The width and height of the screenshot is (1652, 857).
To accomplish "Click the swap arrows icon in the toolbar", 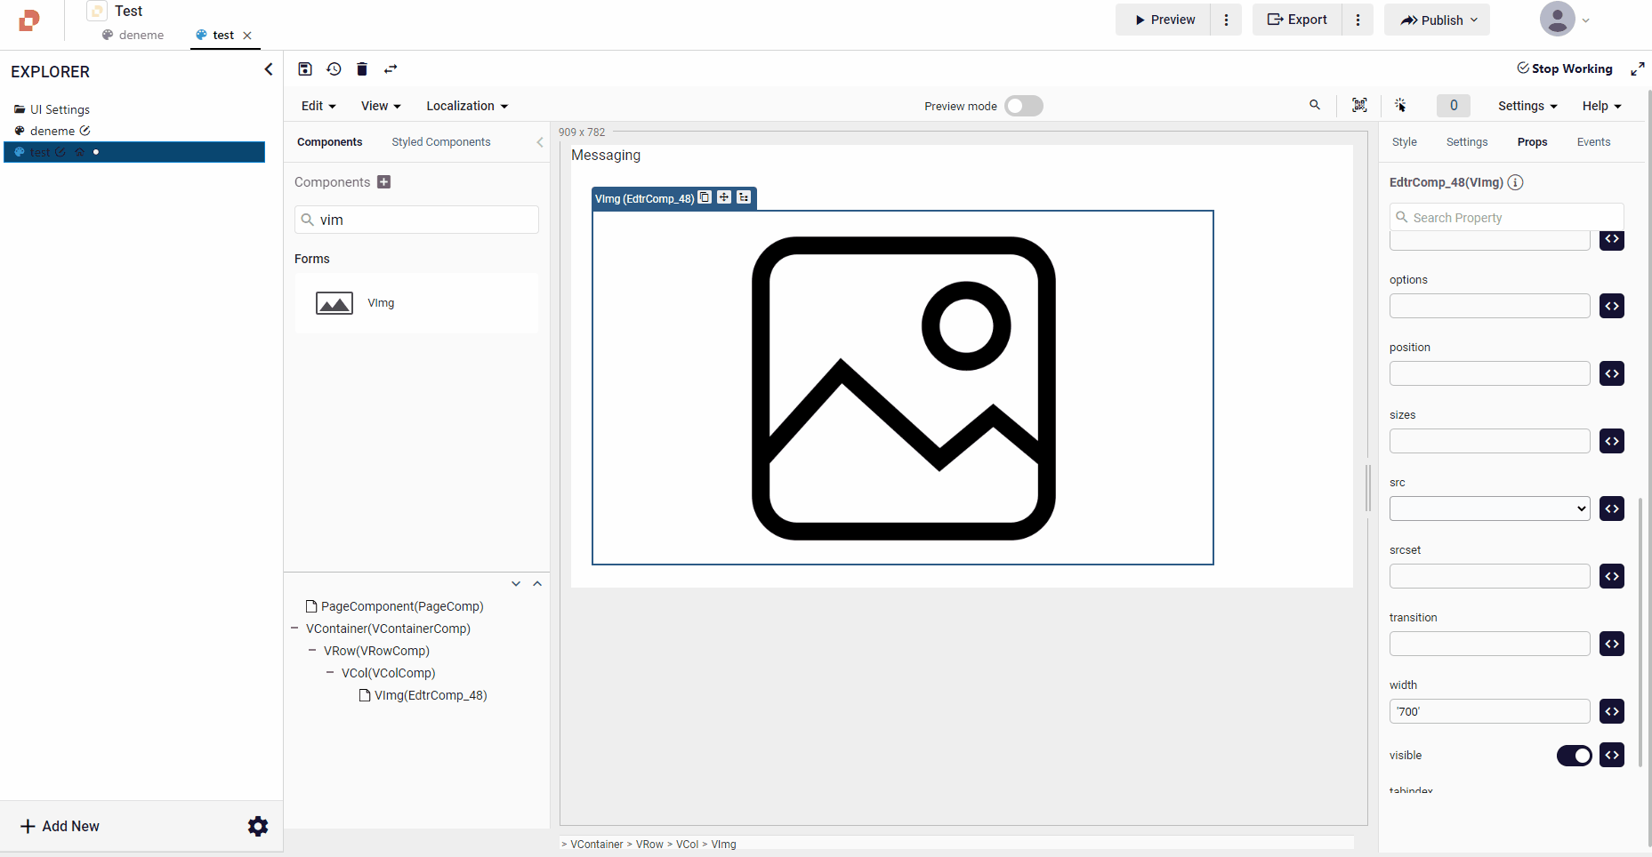I will click(391, 69).
